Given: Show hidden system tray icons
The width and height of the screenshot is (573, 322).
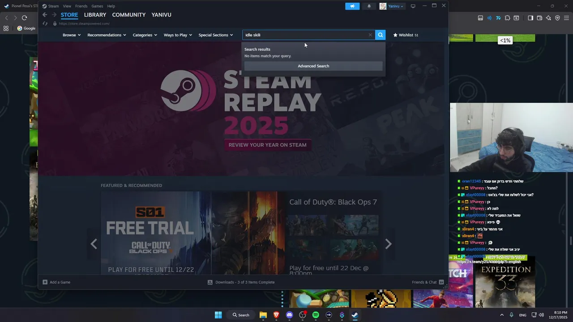Looking at the screenshot, I should [x=501, y=315].
